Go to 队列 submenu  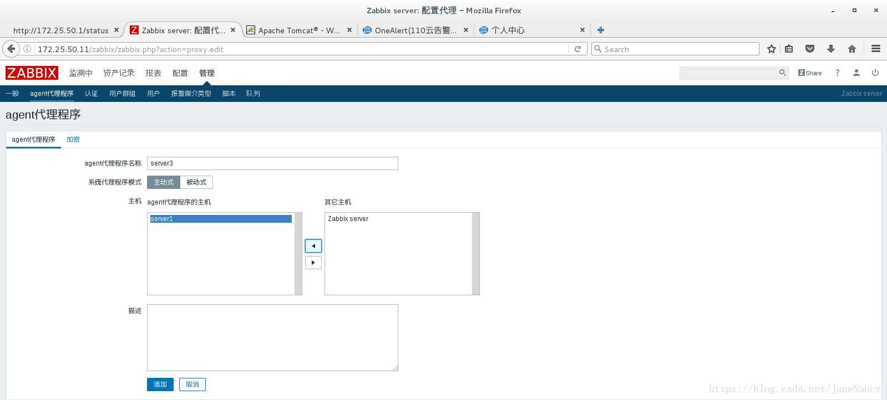click(x=253, y=94)
